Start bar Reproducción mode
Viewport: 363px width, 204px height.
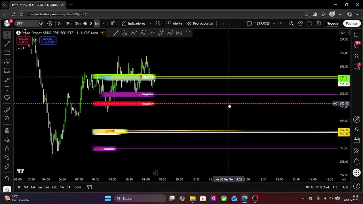pyautogui.click(x=200, y=24)
